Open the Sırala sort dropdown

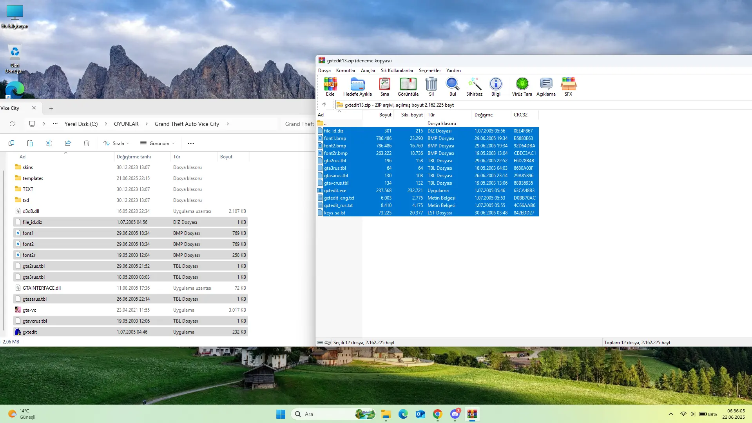tap(116, 143)
